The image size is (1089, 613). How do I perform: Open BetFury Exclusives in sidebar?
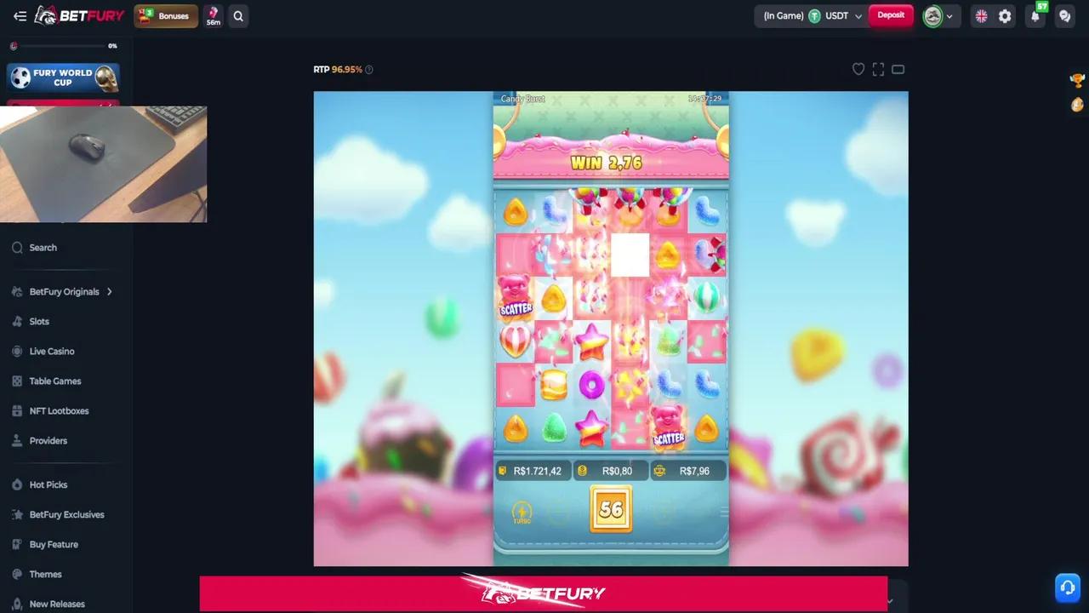pos(66,515)
